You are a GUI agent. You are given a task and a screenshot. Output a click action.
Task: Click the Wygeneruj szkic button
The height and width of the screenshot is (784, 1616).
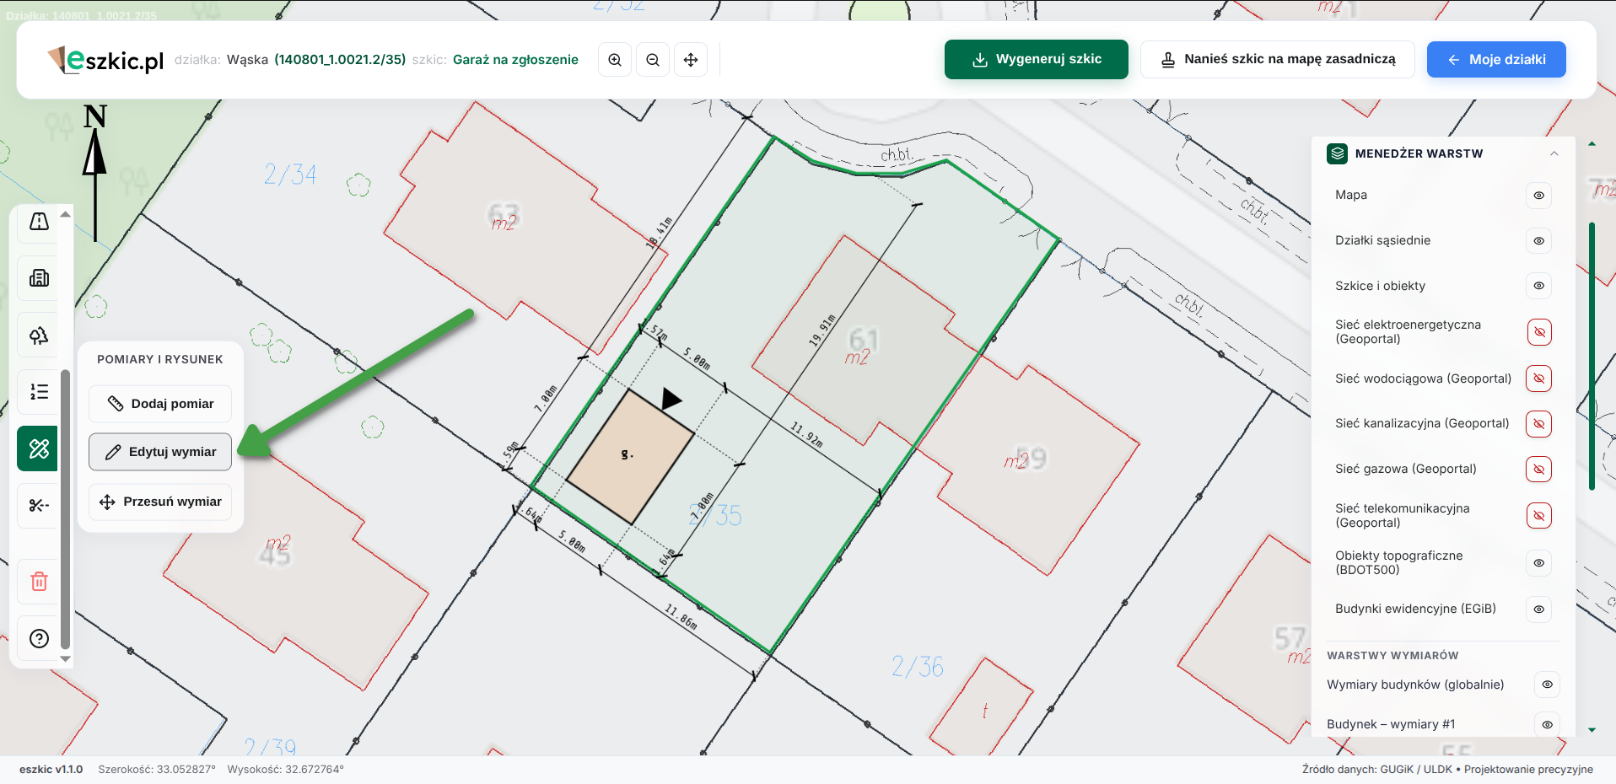tap(1036, 60)
